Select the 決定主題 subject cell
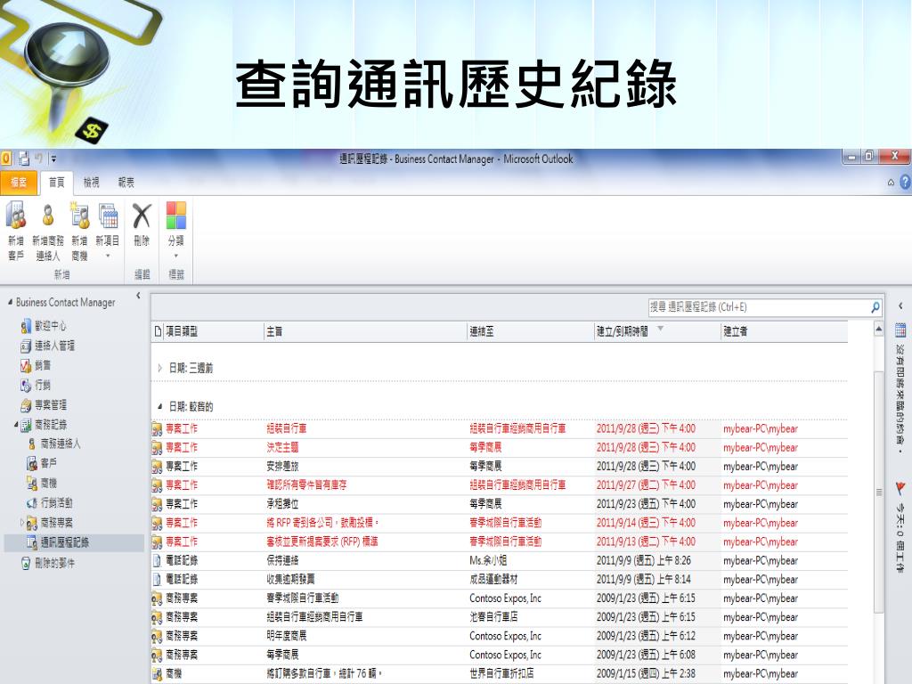The height and width of the screenshot is (684, 912). pos(282,447)
